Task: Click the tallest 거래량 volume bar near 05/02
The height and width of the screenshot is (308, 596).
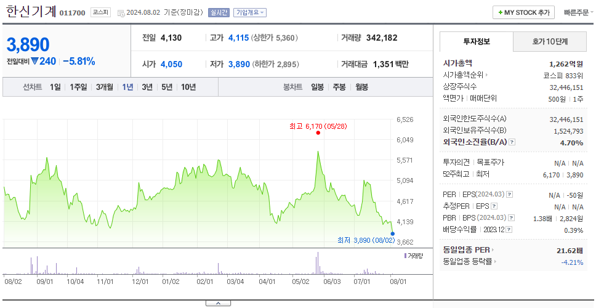Action: click(x=318, y=263)
